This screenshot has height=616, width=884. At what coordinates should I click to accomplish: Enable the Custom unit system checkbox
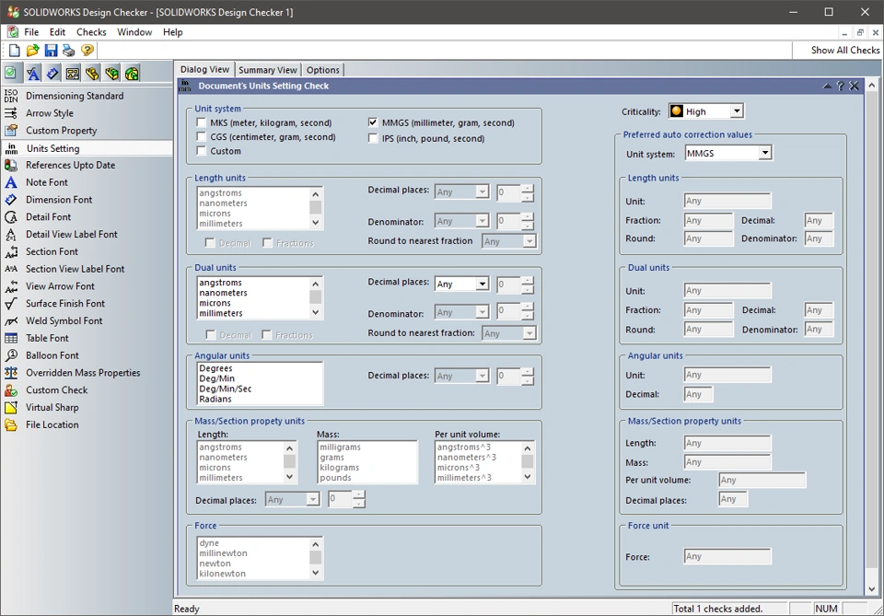(201, 150)
